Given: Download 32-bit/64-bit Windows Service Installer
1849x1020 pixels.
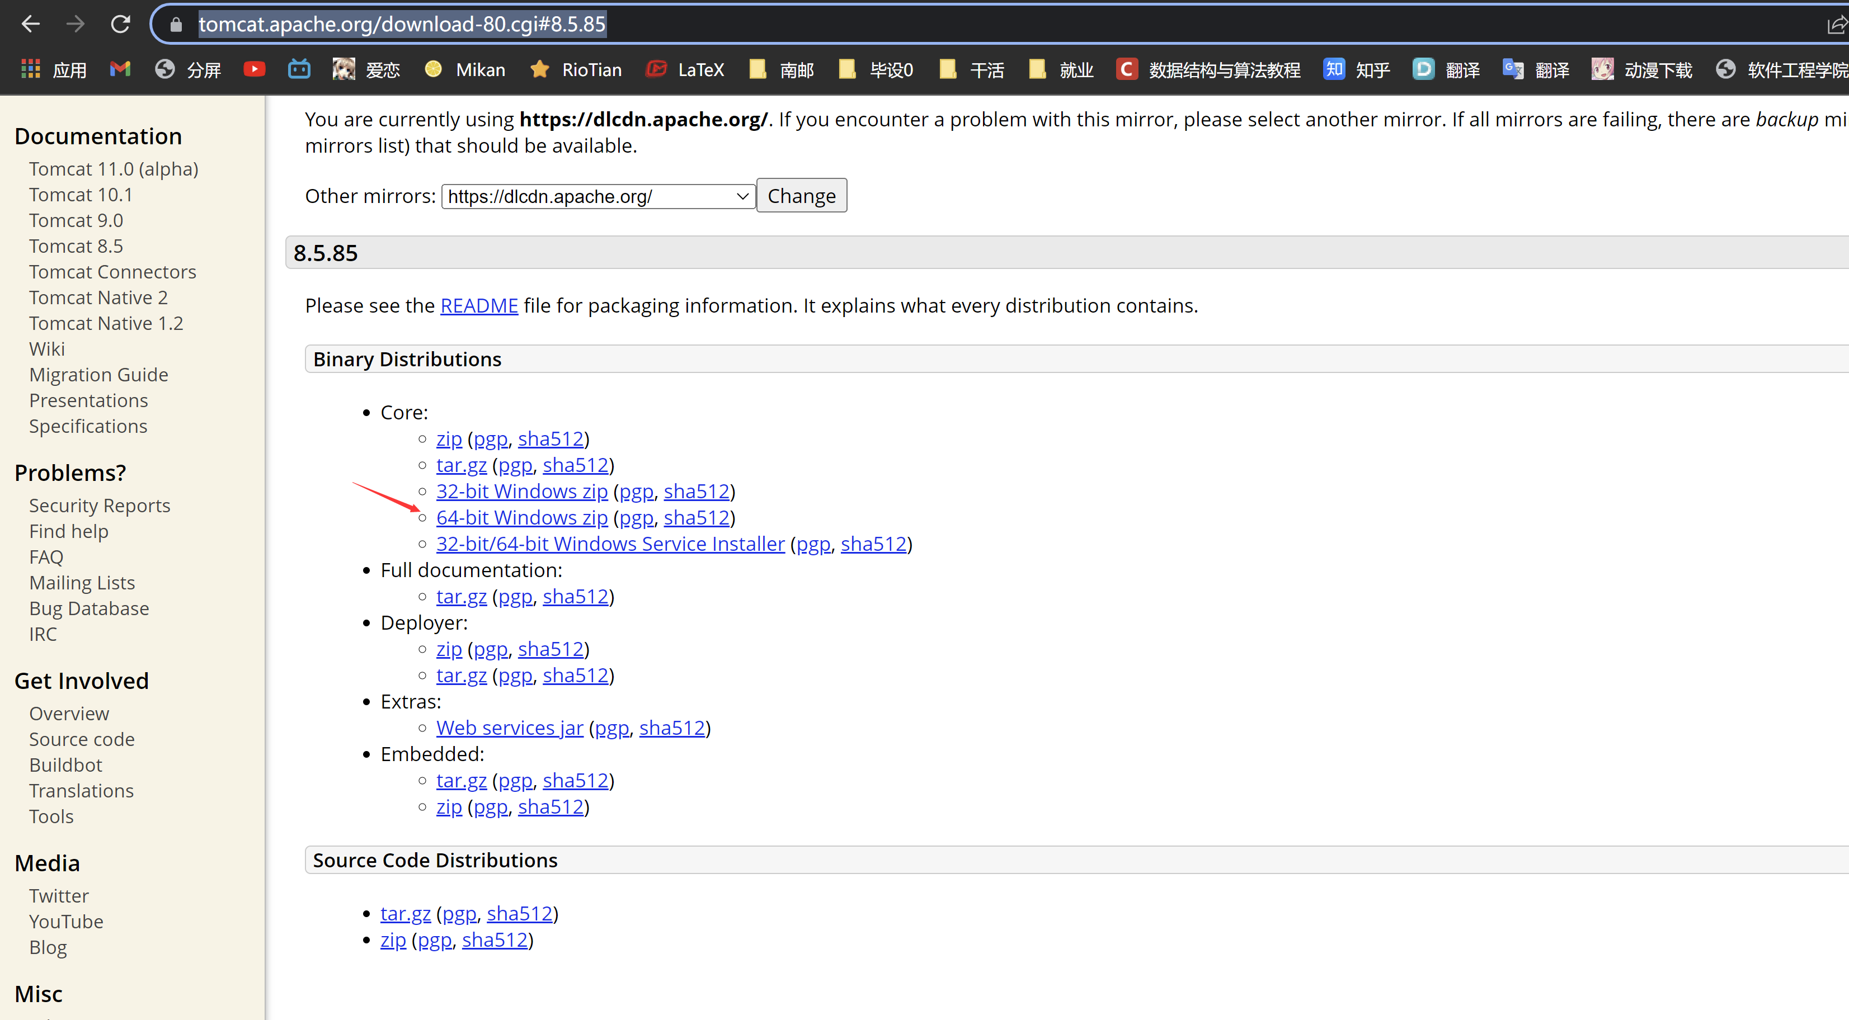Looking at the screenshot, I should [x=610, y=544].
